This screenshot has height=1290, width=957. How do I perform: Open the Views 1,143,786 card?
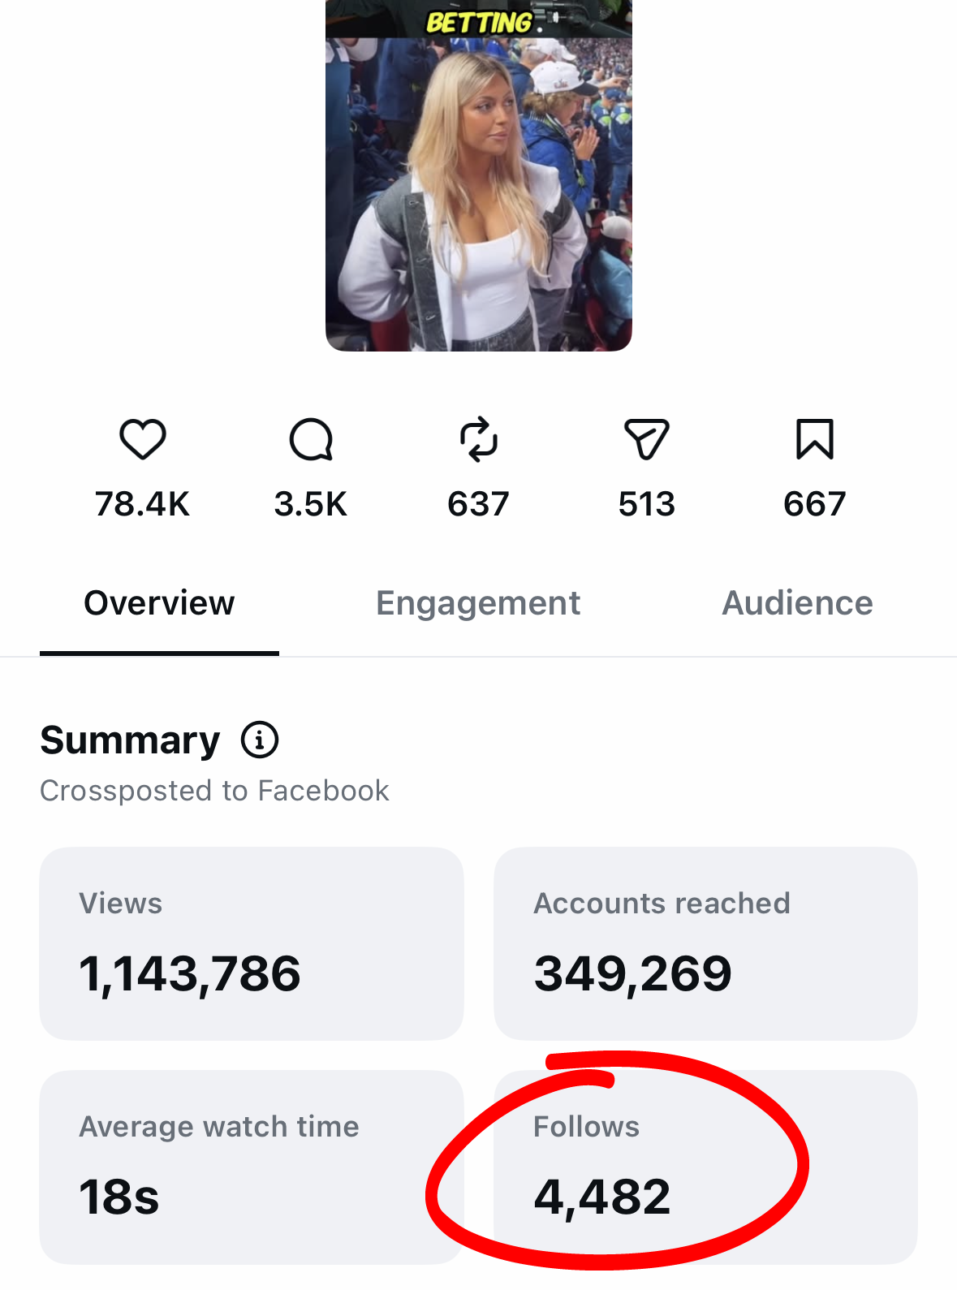(252, 943)
